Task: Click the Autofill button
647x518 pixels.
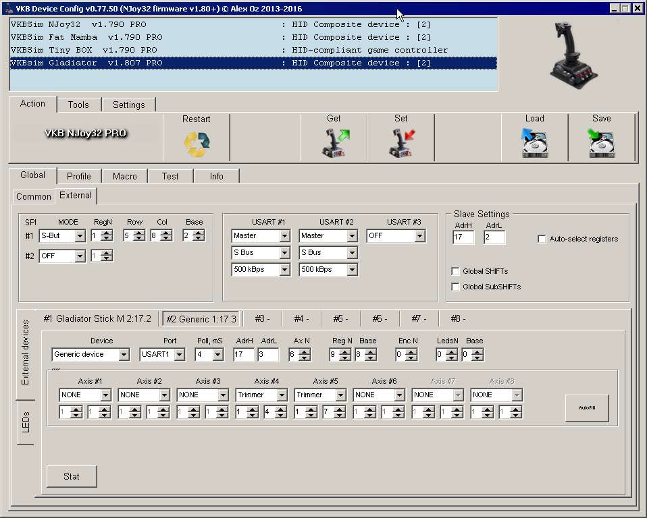Action: coord(587,408)
